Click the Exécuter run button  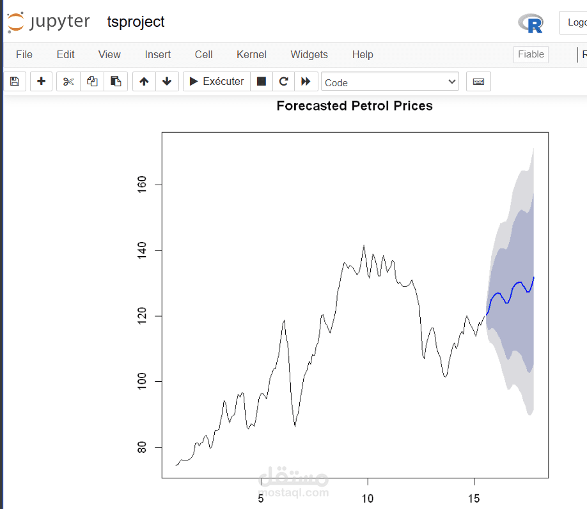[217, 82]
